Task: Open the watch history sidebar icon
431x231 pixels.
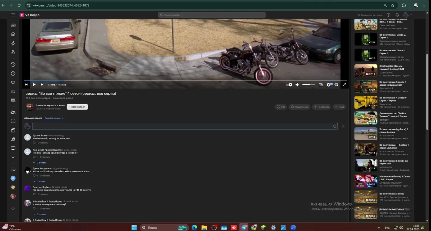Action: pos(13,64)
